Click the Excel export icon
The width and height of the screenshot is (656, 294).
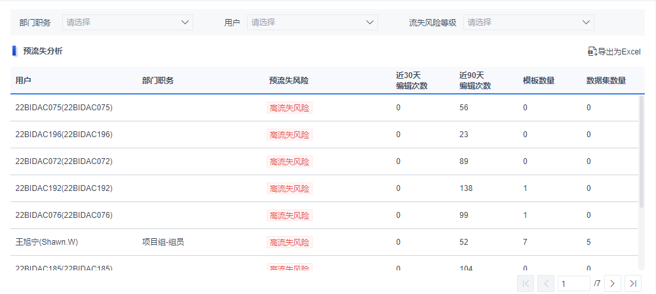coord(592,51)
